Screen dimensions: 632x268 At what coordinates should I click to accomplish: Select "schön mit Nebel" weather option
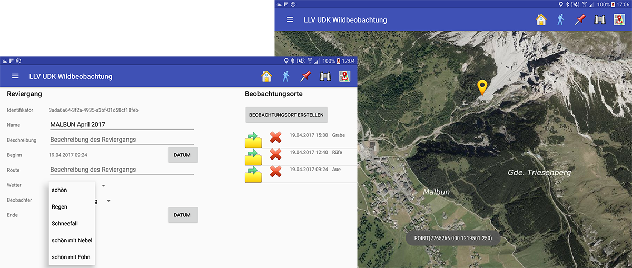[x=72, y=240]
